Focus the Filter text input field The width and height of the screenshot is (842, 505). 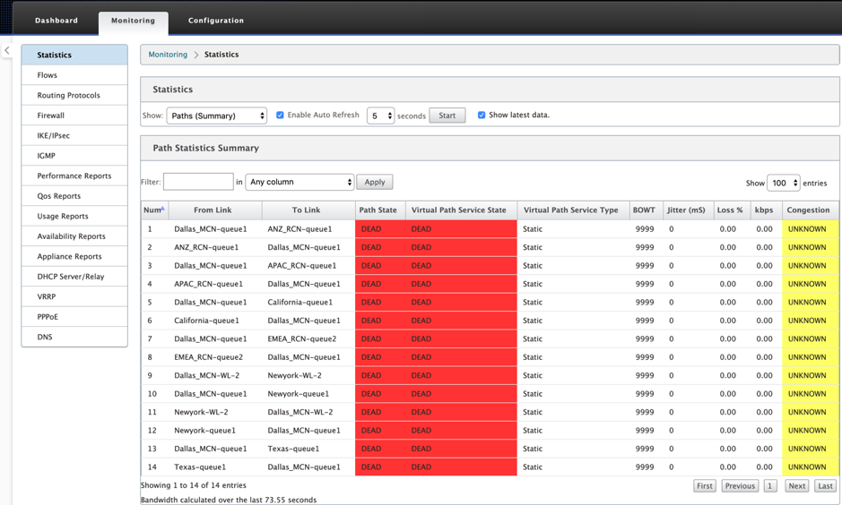pyautogui.click(x=198, y=182)
